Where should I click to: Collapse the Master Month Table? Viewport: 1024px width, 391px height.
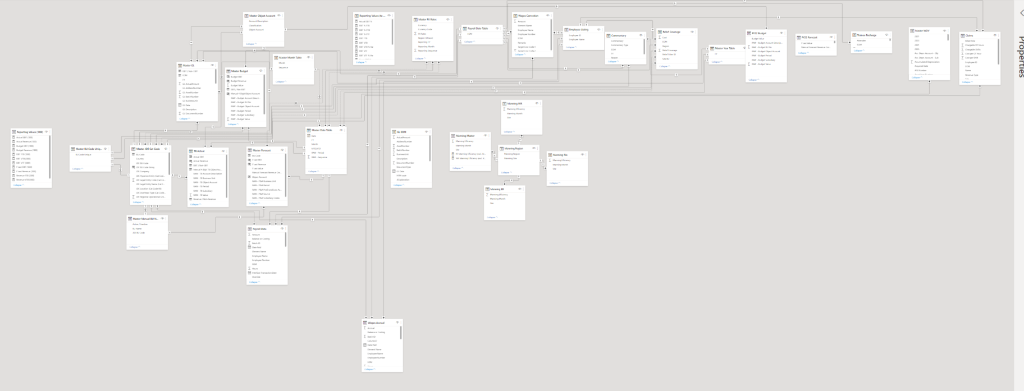point(280,82)
